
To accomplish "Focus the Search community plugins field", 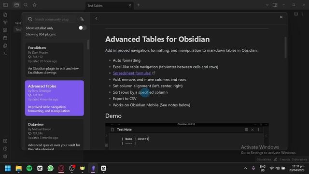I will tap(52, 19).
